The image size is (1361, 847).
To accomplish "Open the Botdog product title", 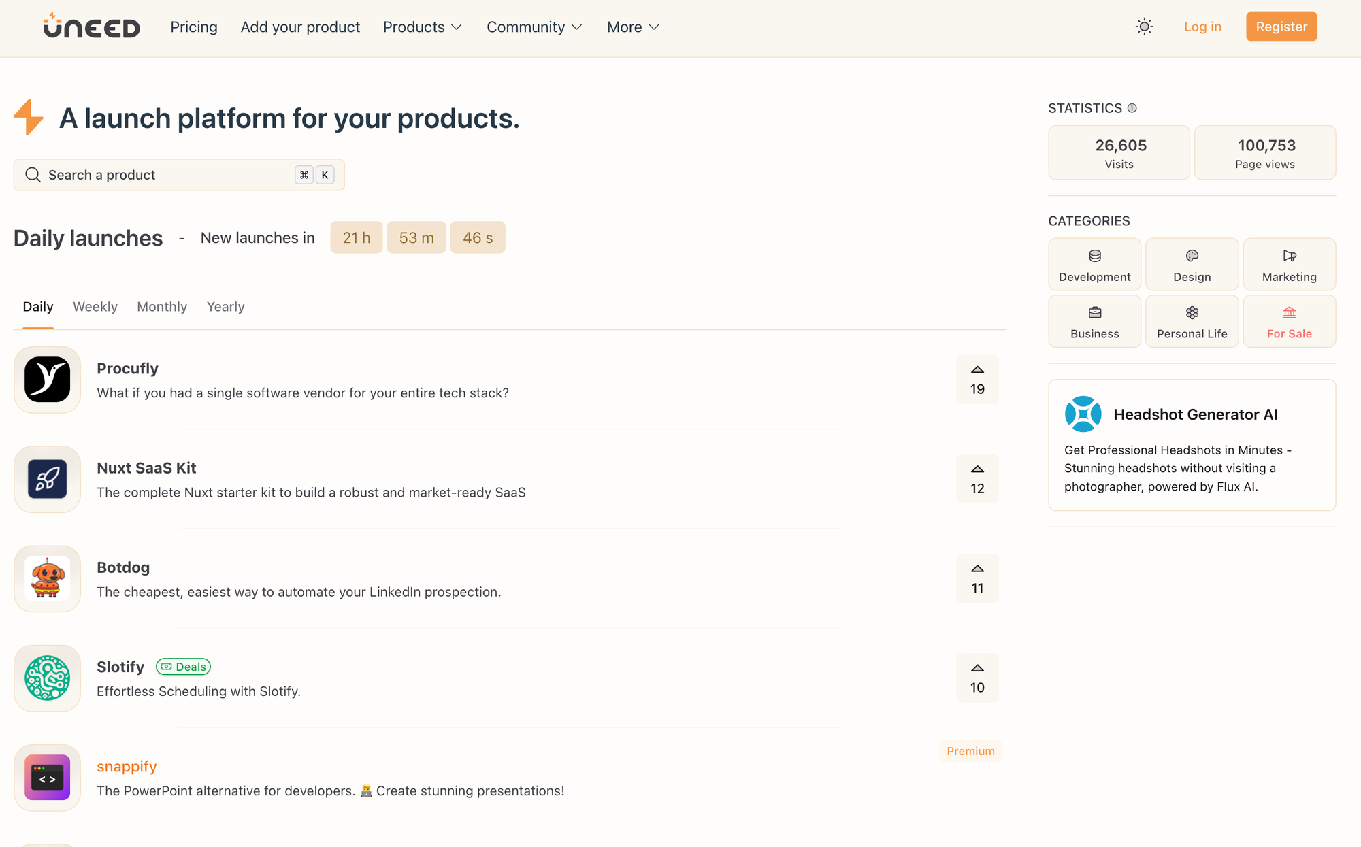I will pyautogui.click(x=123, y=567).
